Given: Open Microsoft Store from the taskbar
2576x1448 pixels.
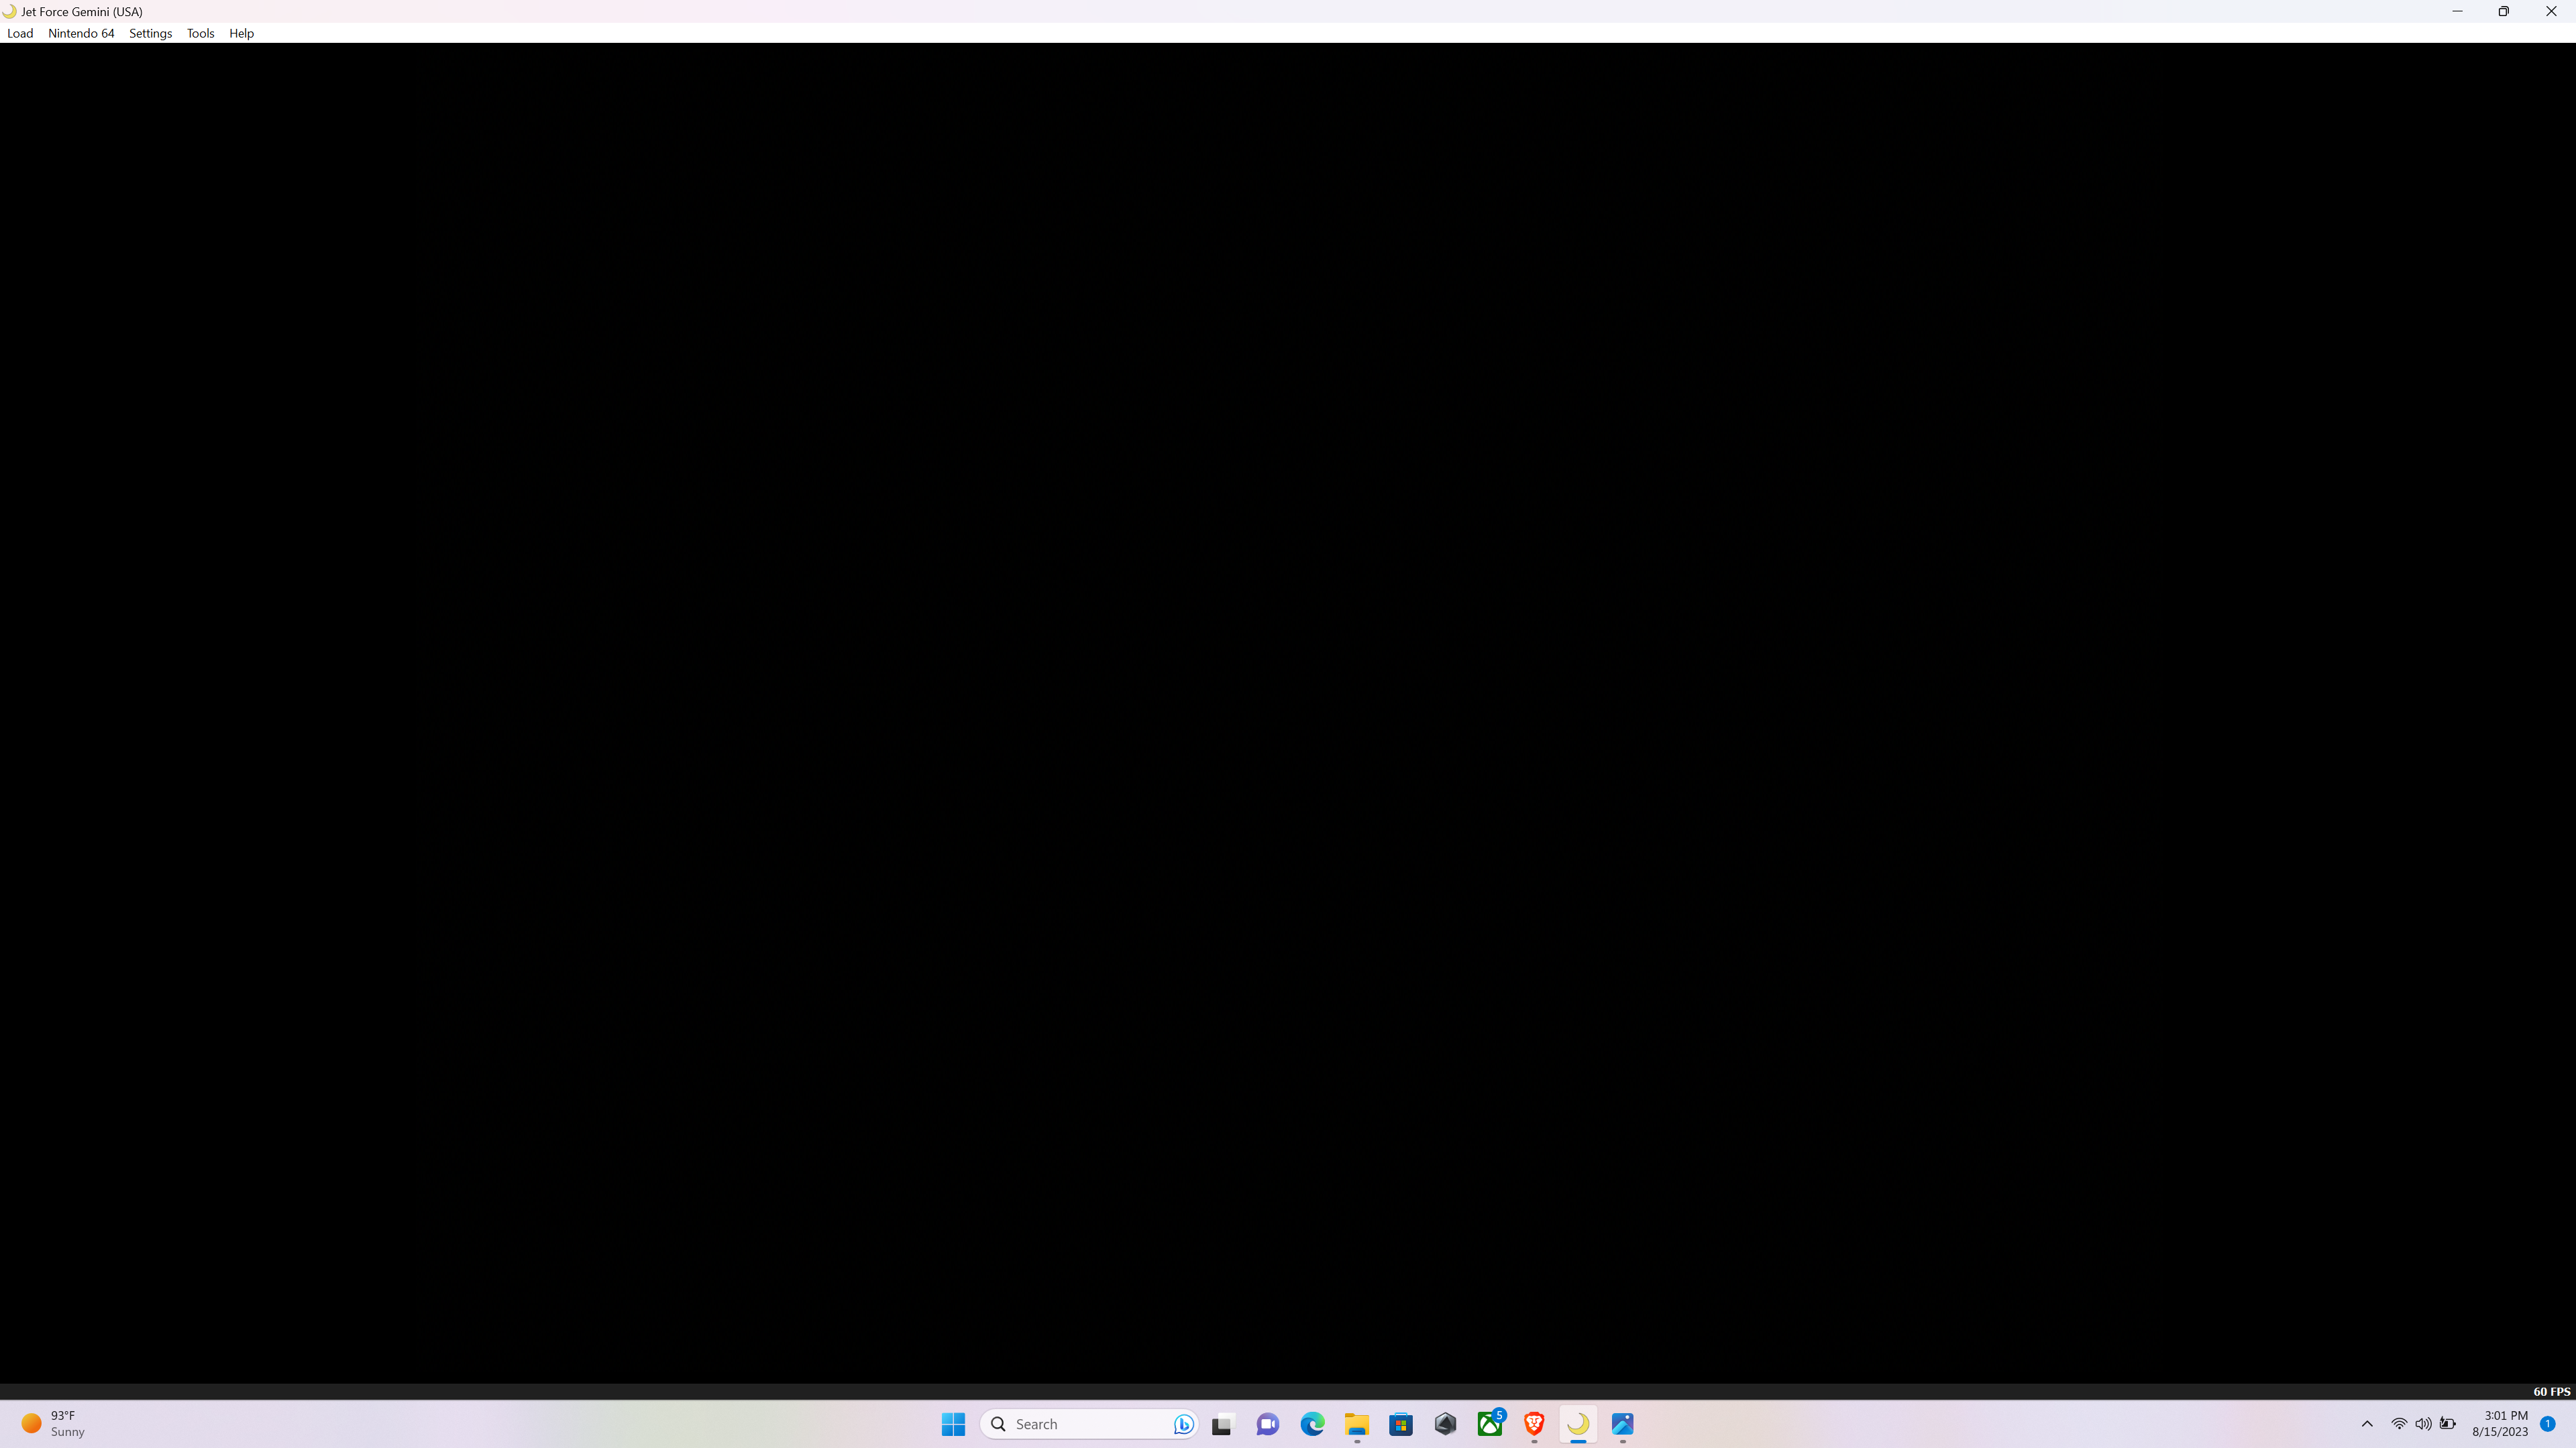Looking at the screenshot, I should (x=1401, y=1423).
